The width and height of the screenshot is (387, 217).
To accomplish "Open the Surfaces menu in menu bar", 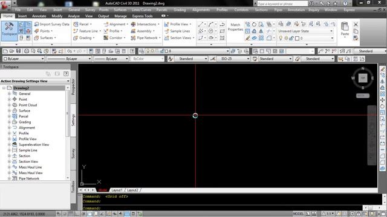I will click(120, 10).
